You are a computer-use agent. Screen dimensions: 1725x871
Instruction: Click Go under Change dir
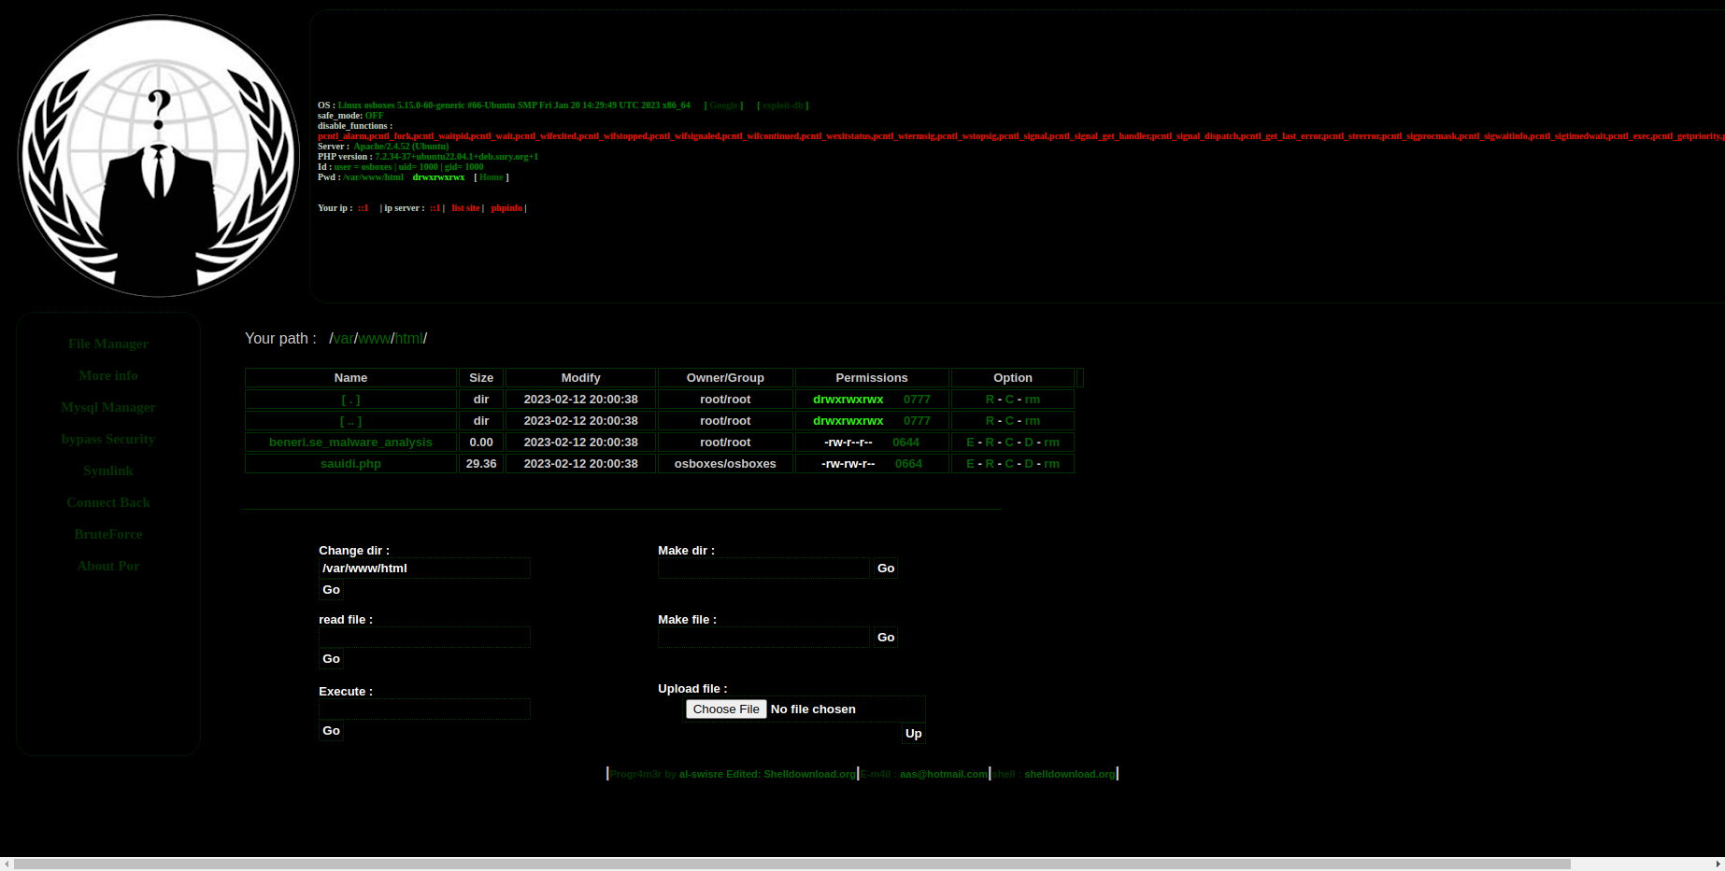coord(331,590)
